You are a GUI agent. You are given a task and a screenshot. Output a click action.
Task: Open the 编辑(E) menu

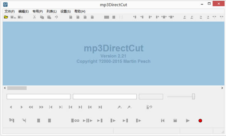point(23,11)
